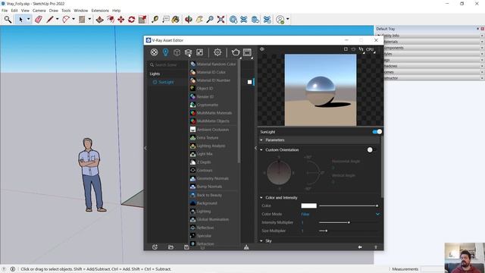The height and width of the screenshot is (273, 485).
Task: Disable the SunLight switch
Action: point(377,132)
